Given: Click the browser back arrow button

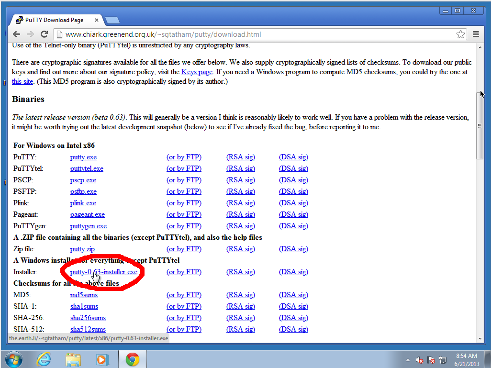Looking at the screenshot, I should coord(16,34).
